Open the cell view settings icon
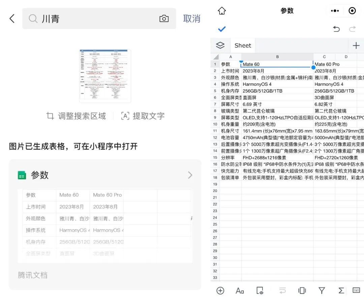Screen dimensions: 364x299 coord(260,291)
